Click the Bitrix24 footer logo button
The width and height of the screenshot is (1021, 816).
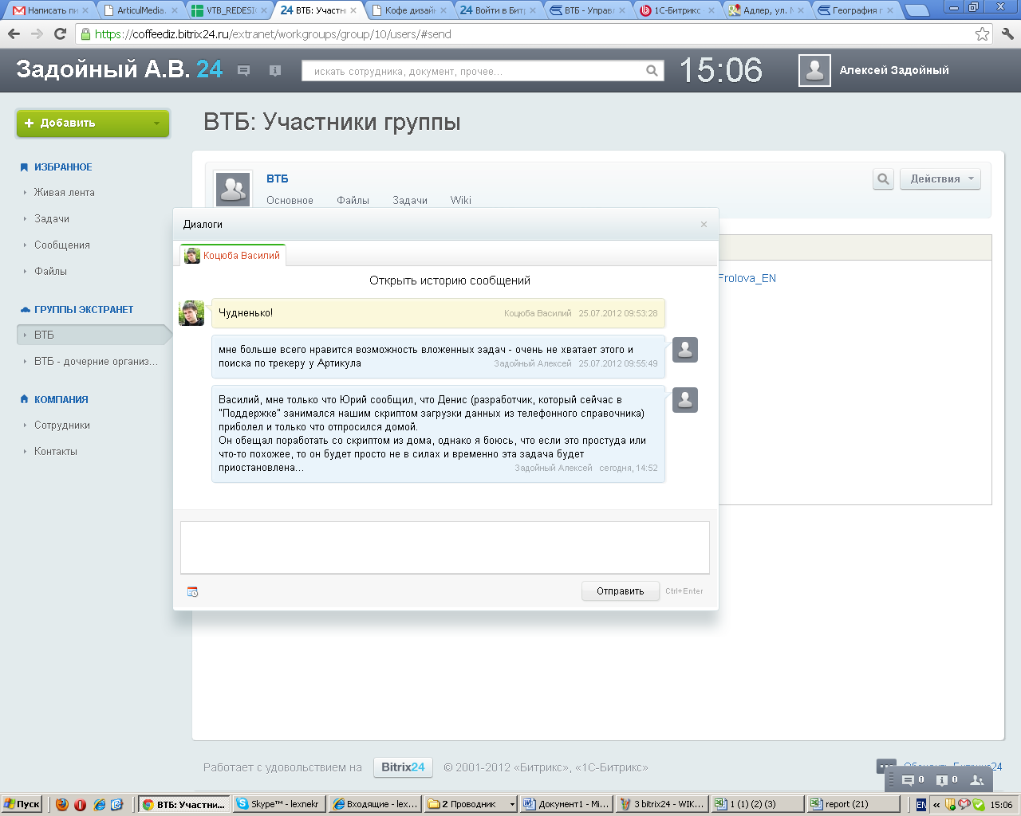tap(403, 767)
